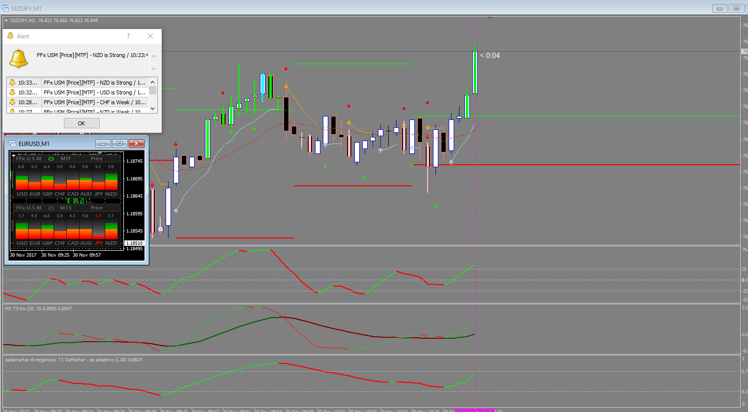
Task: Select the 10:33 NZD is Strong alert row
Action: point(78,83)
